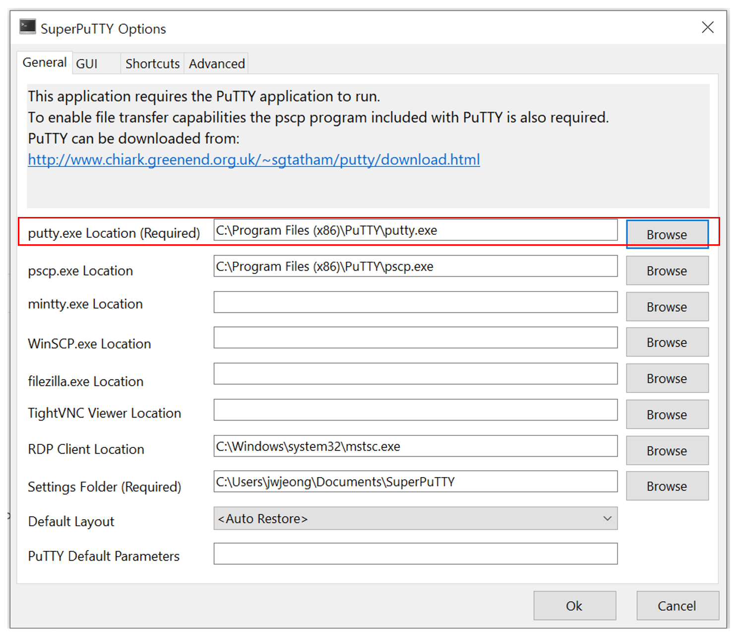This screenshot has width=737, height=638.
Task: Browse for putty.exe location
Action: point(667,234)
